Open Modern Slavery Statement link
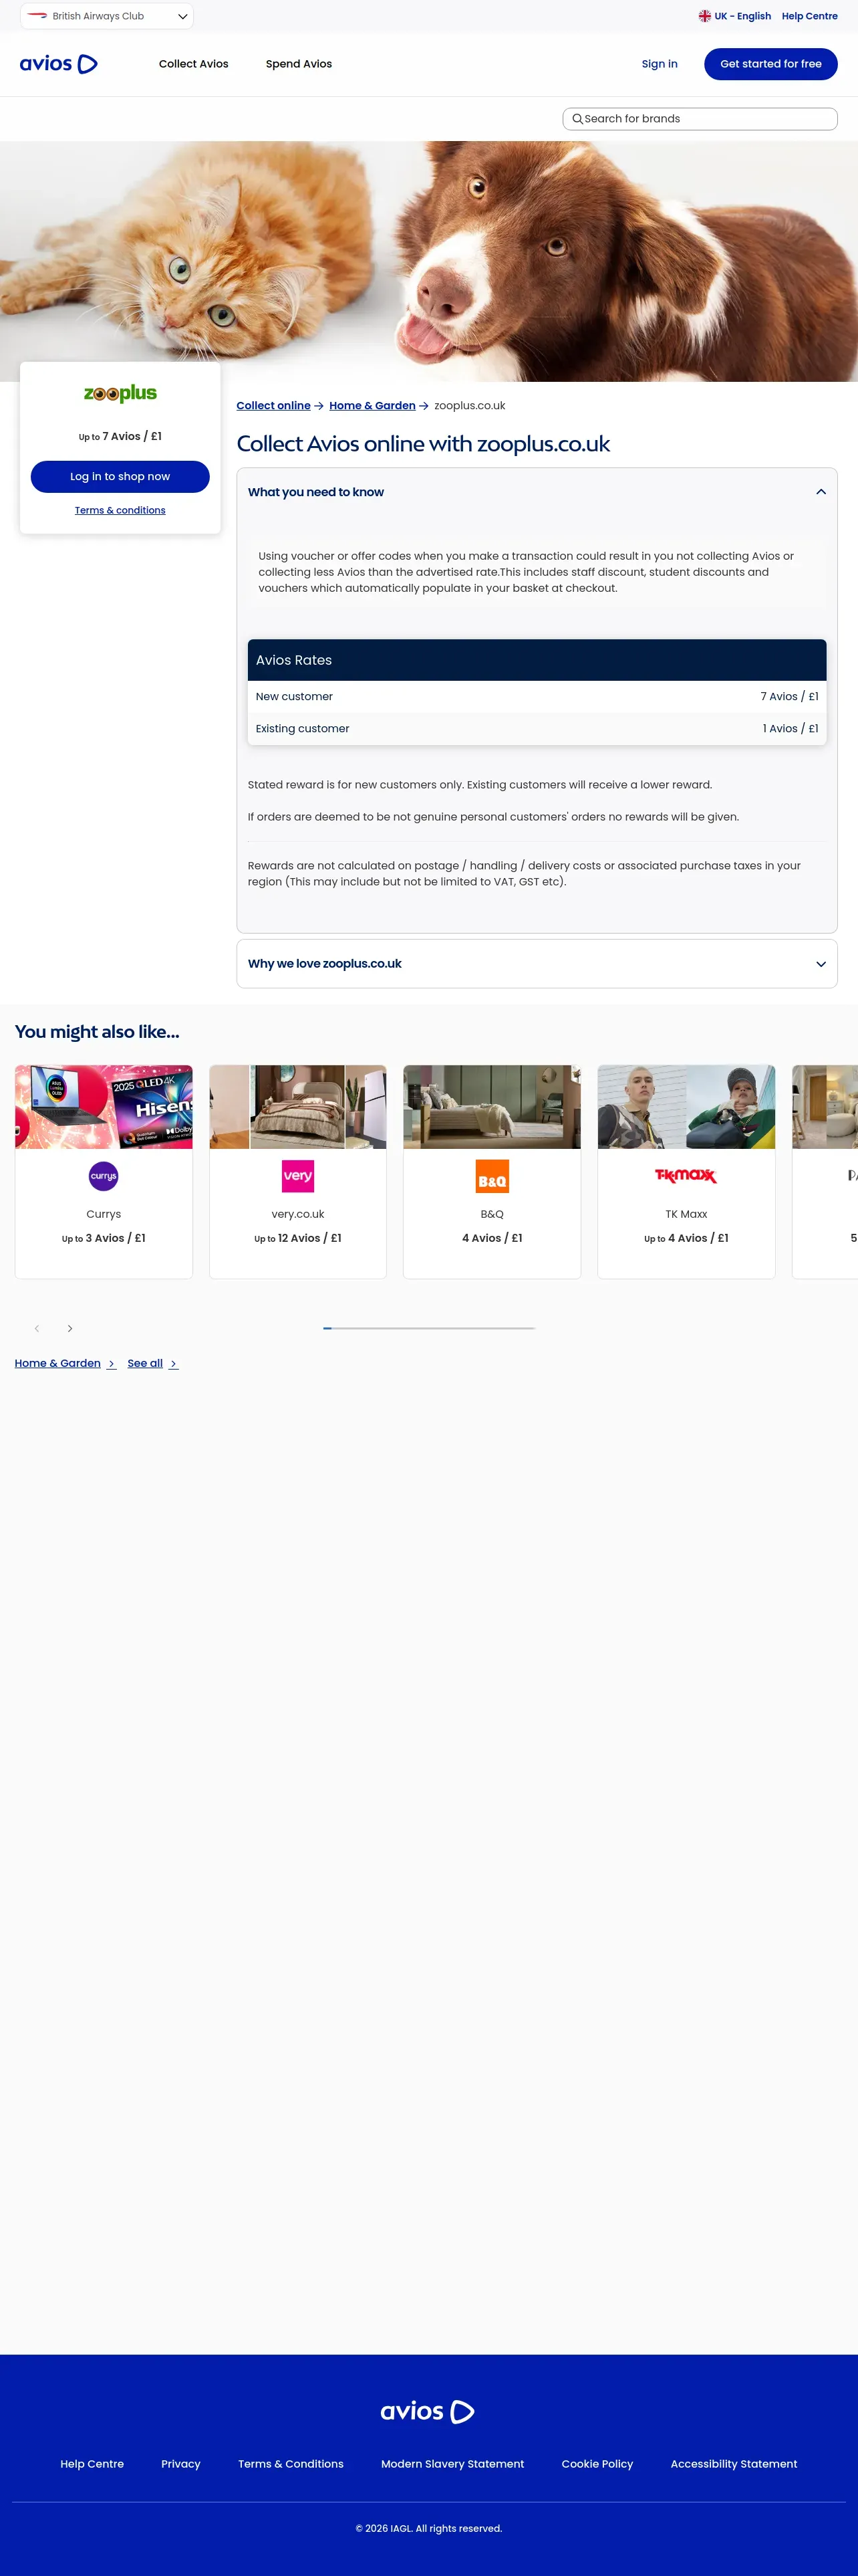The width and height of the screenshot is (858, 2576). click(x=452, y=2464)
